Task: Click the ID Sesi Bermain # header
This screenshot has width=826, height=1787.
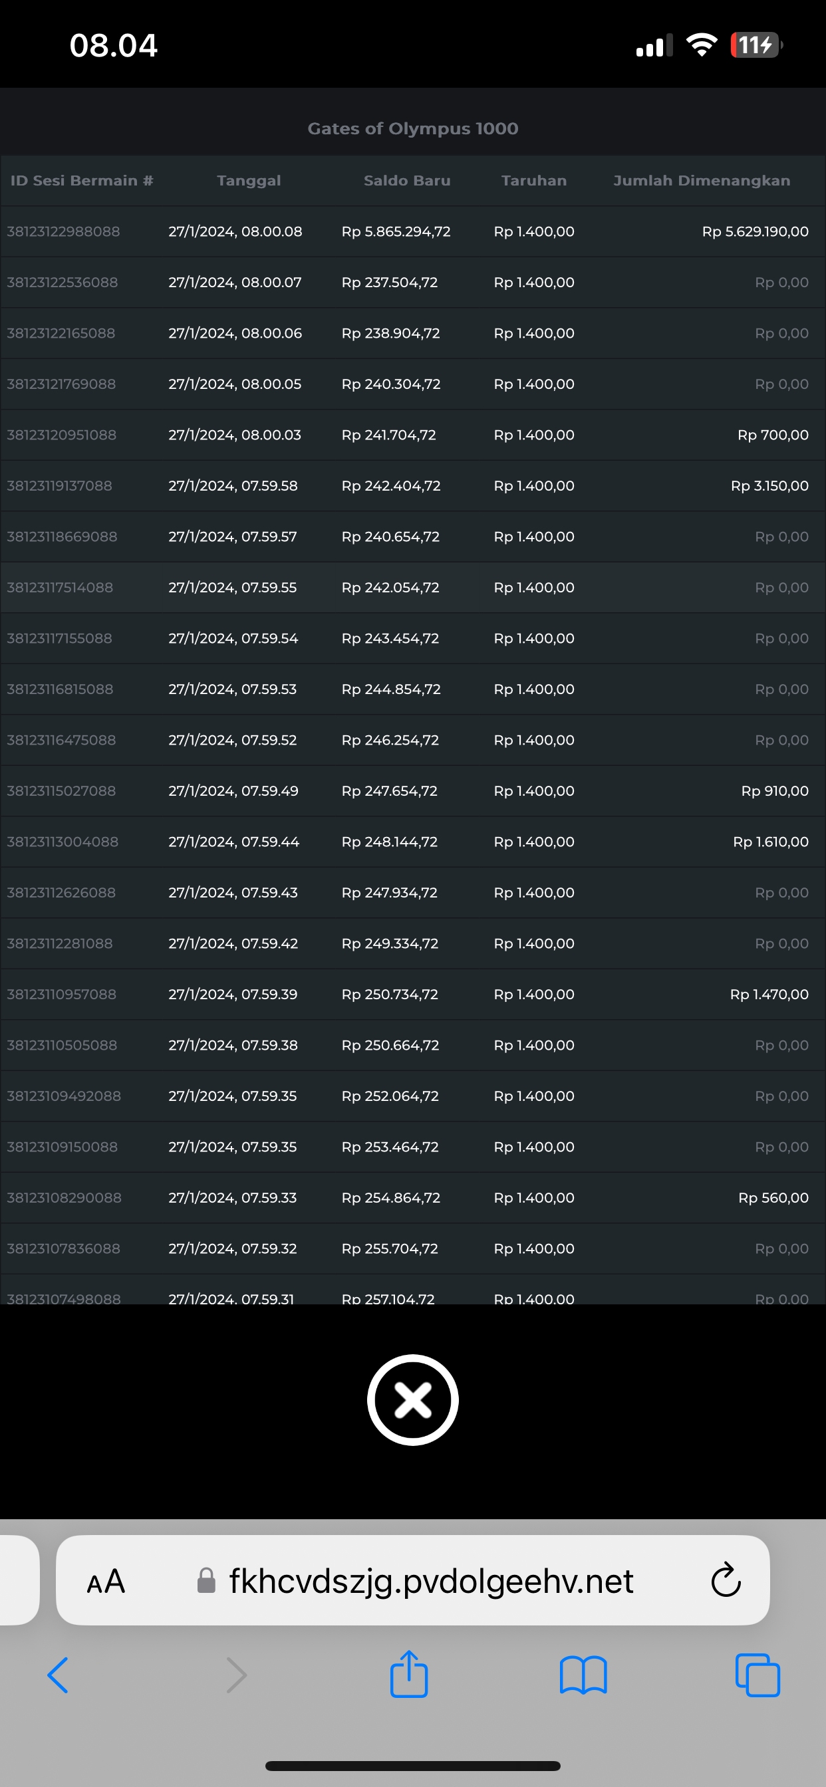Action: [x=81, y=180]
